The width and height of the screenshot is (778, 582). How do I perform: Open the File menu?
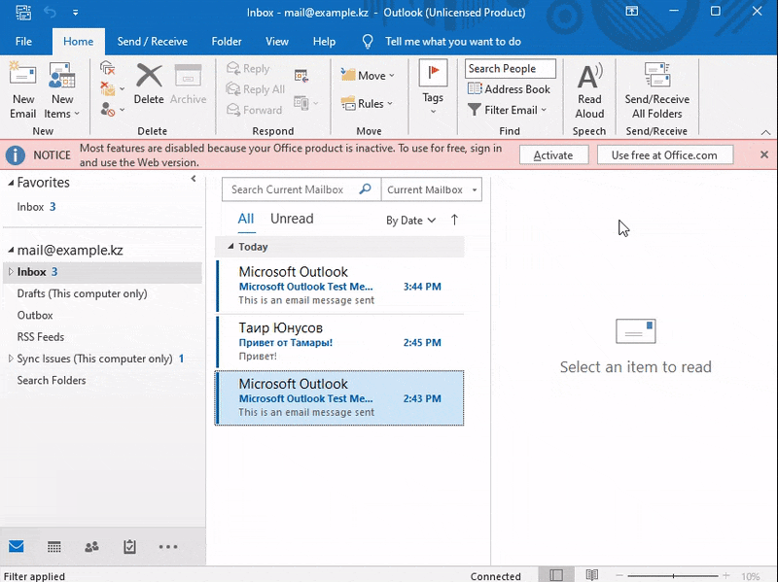tap(23, 42)
